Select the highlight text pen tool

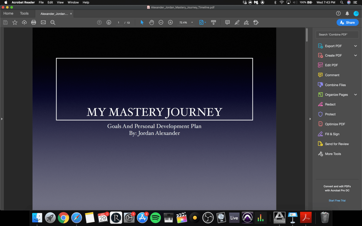tap(237, 22)
